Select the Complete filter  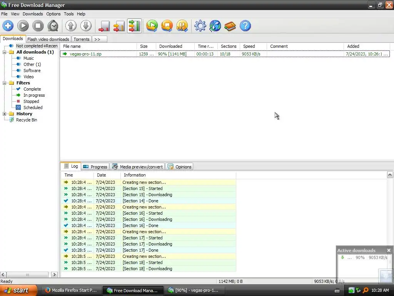[x=32, y=89]
